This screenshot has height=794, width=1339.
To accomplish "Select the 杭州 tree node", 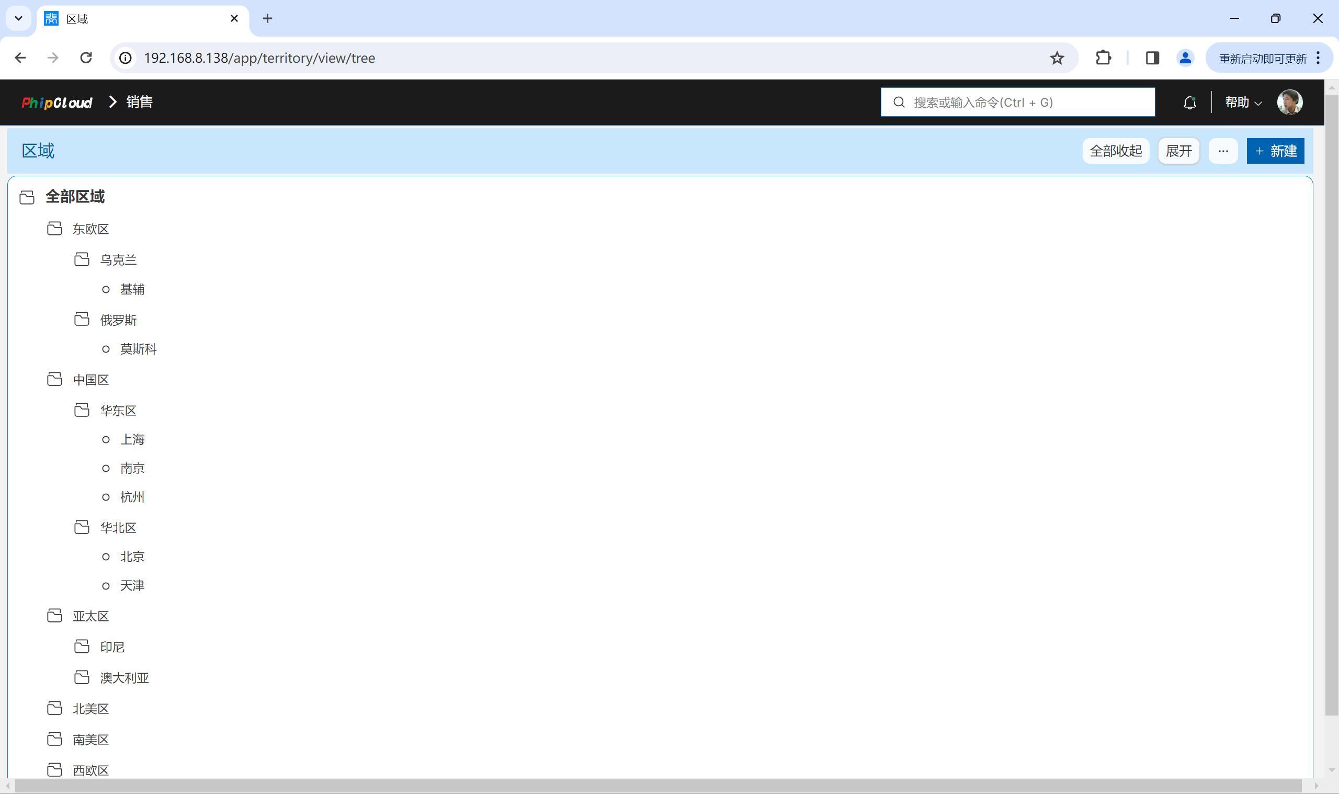I will [x=132, y=497].
